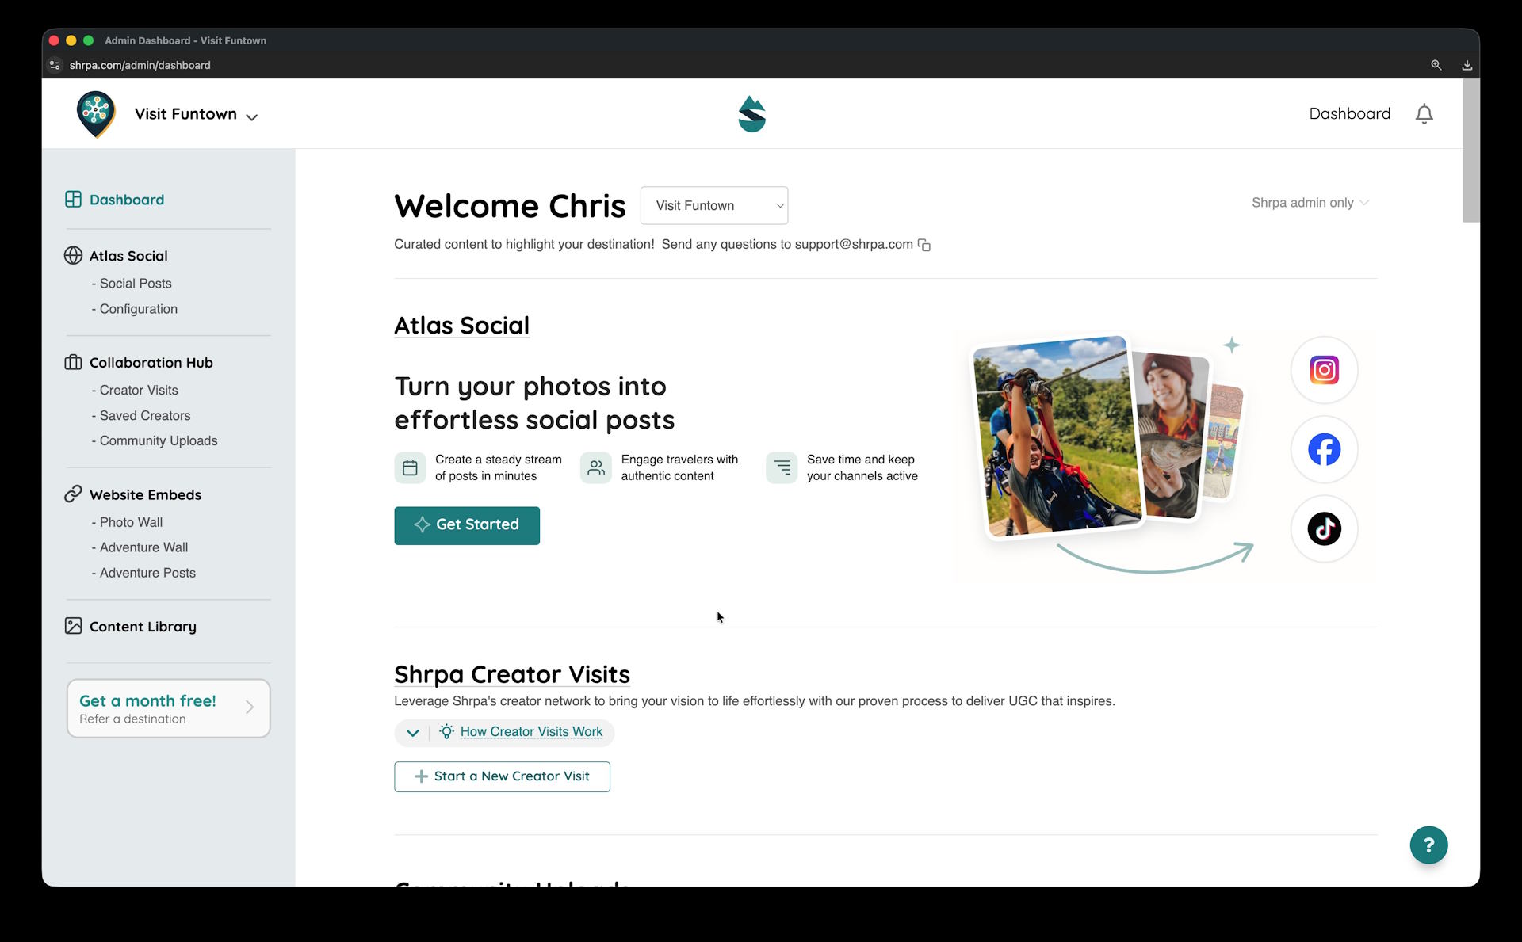The image size is (1522, 942).
Task: Open the Get a month free referral card
Action: (x=169, y=708)
